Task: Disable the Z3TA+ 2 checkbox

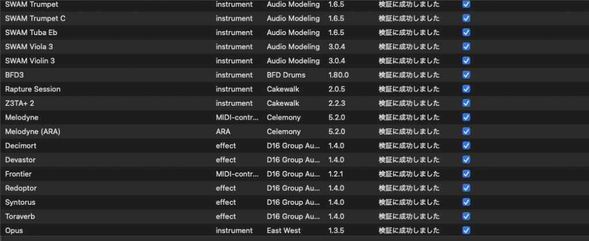Action: point(466,103)
